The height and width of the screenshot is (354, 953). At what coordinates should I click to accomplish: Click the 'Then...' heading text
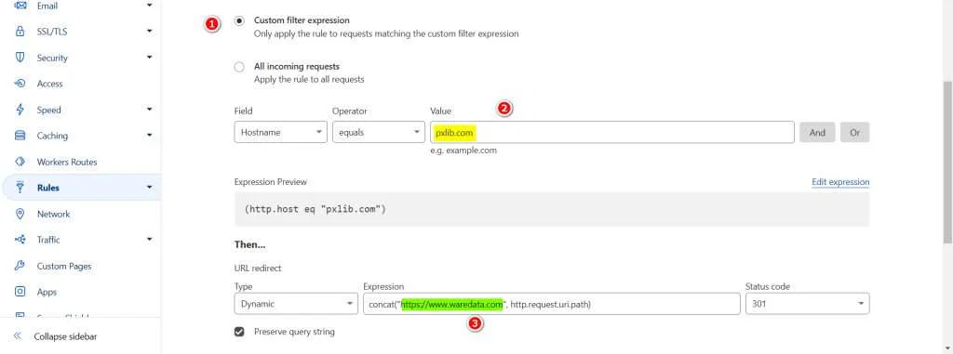(249, 244)
